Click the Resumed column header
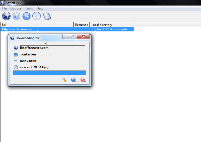201x142 pixels. coord(82,25)
